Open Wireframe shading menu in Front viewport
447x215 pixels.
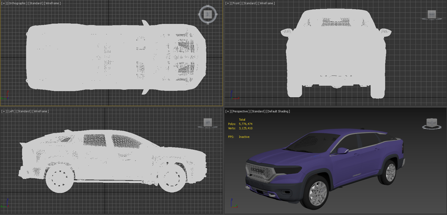pyautogui.click(x=267, y=3)
